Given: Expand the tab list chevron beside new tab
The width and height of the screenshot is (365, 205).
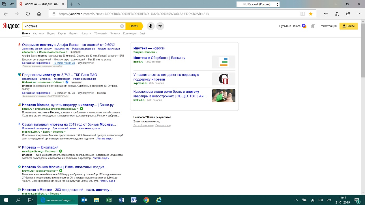Looking at the screenshot, I should 80,4.
